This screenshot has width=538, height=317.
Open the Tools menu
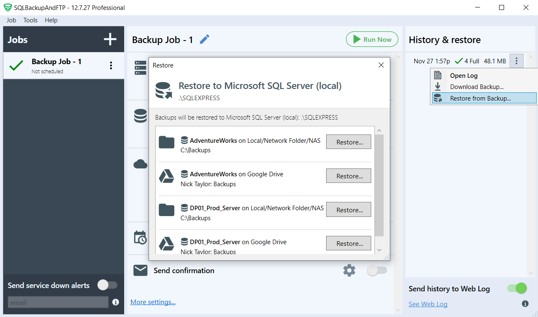[30, 20]
